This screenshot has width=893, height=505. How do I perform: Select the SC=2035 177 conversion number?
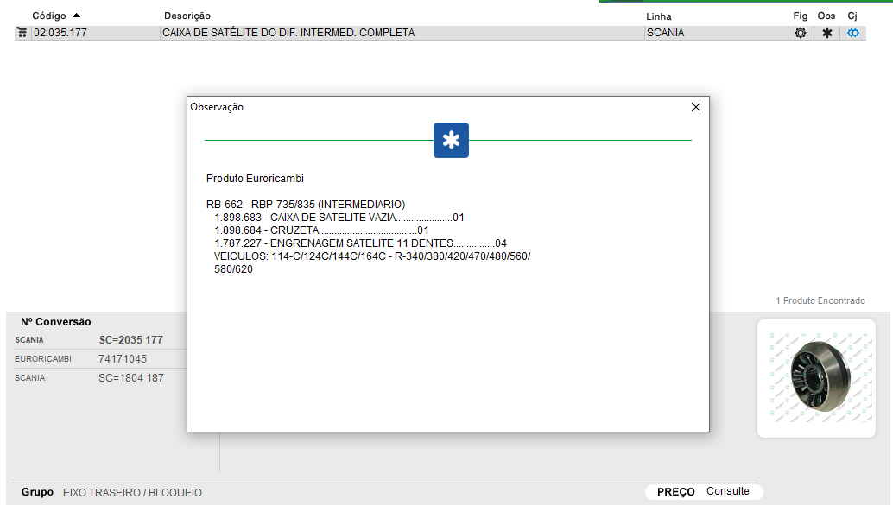(x=130, y=340)
